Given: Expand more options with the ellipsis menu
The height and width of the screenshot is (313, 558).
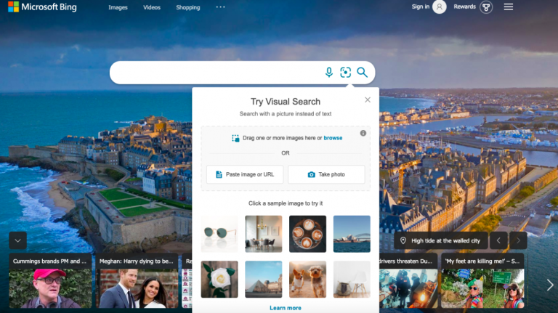Looking at the screenshot, I should pyautogui.click(x=221, y=7).
